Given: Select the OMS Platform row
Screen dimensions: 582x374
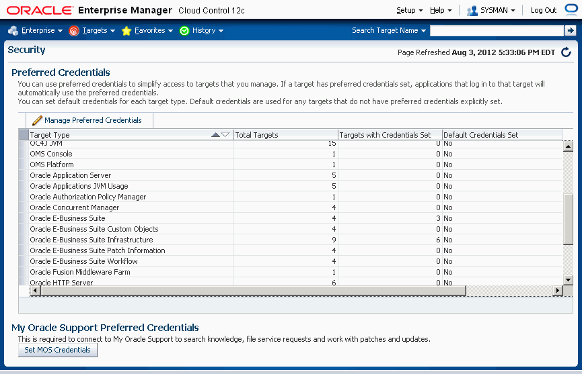Looking at the screenshot, I should [x=290, y=165].
